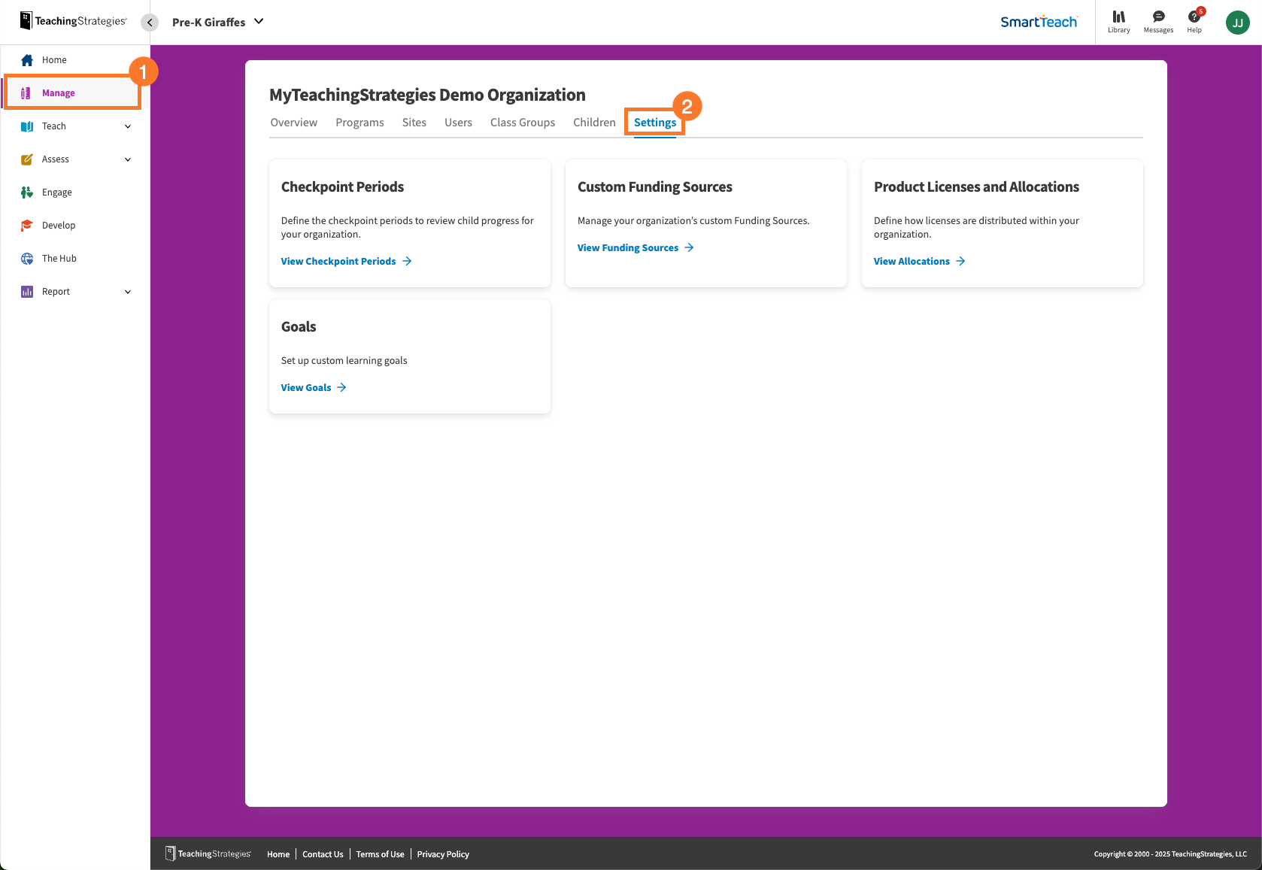Go to The Hub from the sidebar
The height and width of the screenshot is (870, 1262).
point(57,258)
